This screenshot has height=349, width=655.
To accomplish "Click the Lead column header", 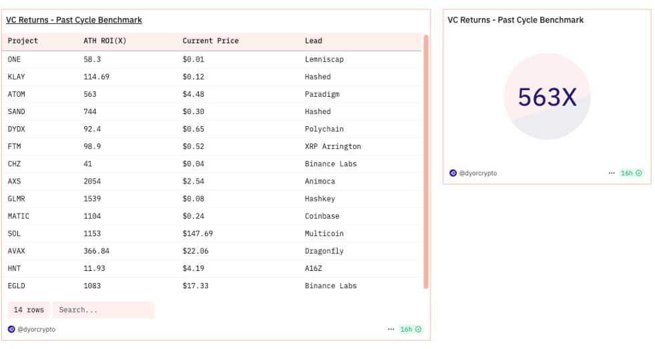I will (313, 41).
